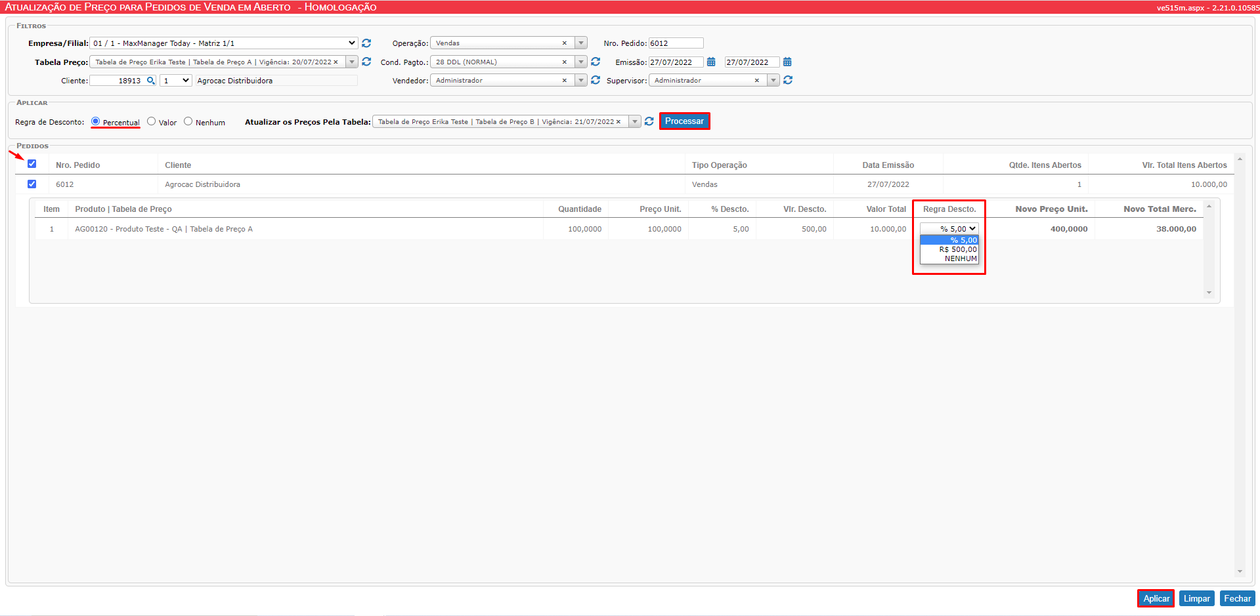Expand the Tabela Preço filter dropdown arrow
Viewport: 1260px width, 616px height.
coord(352,62)
